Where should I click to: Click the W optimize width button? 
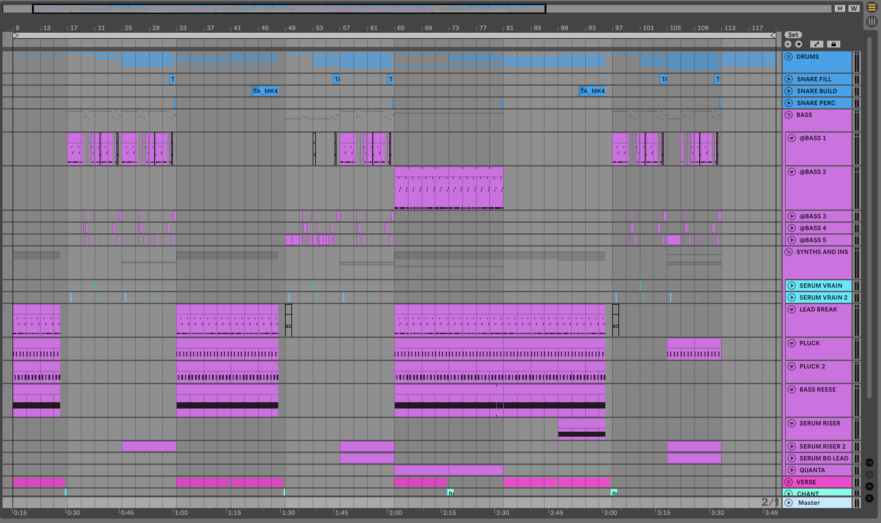coord(853,8)
